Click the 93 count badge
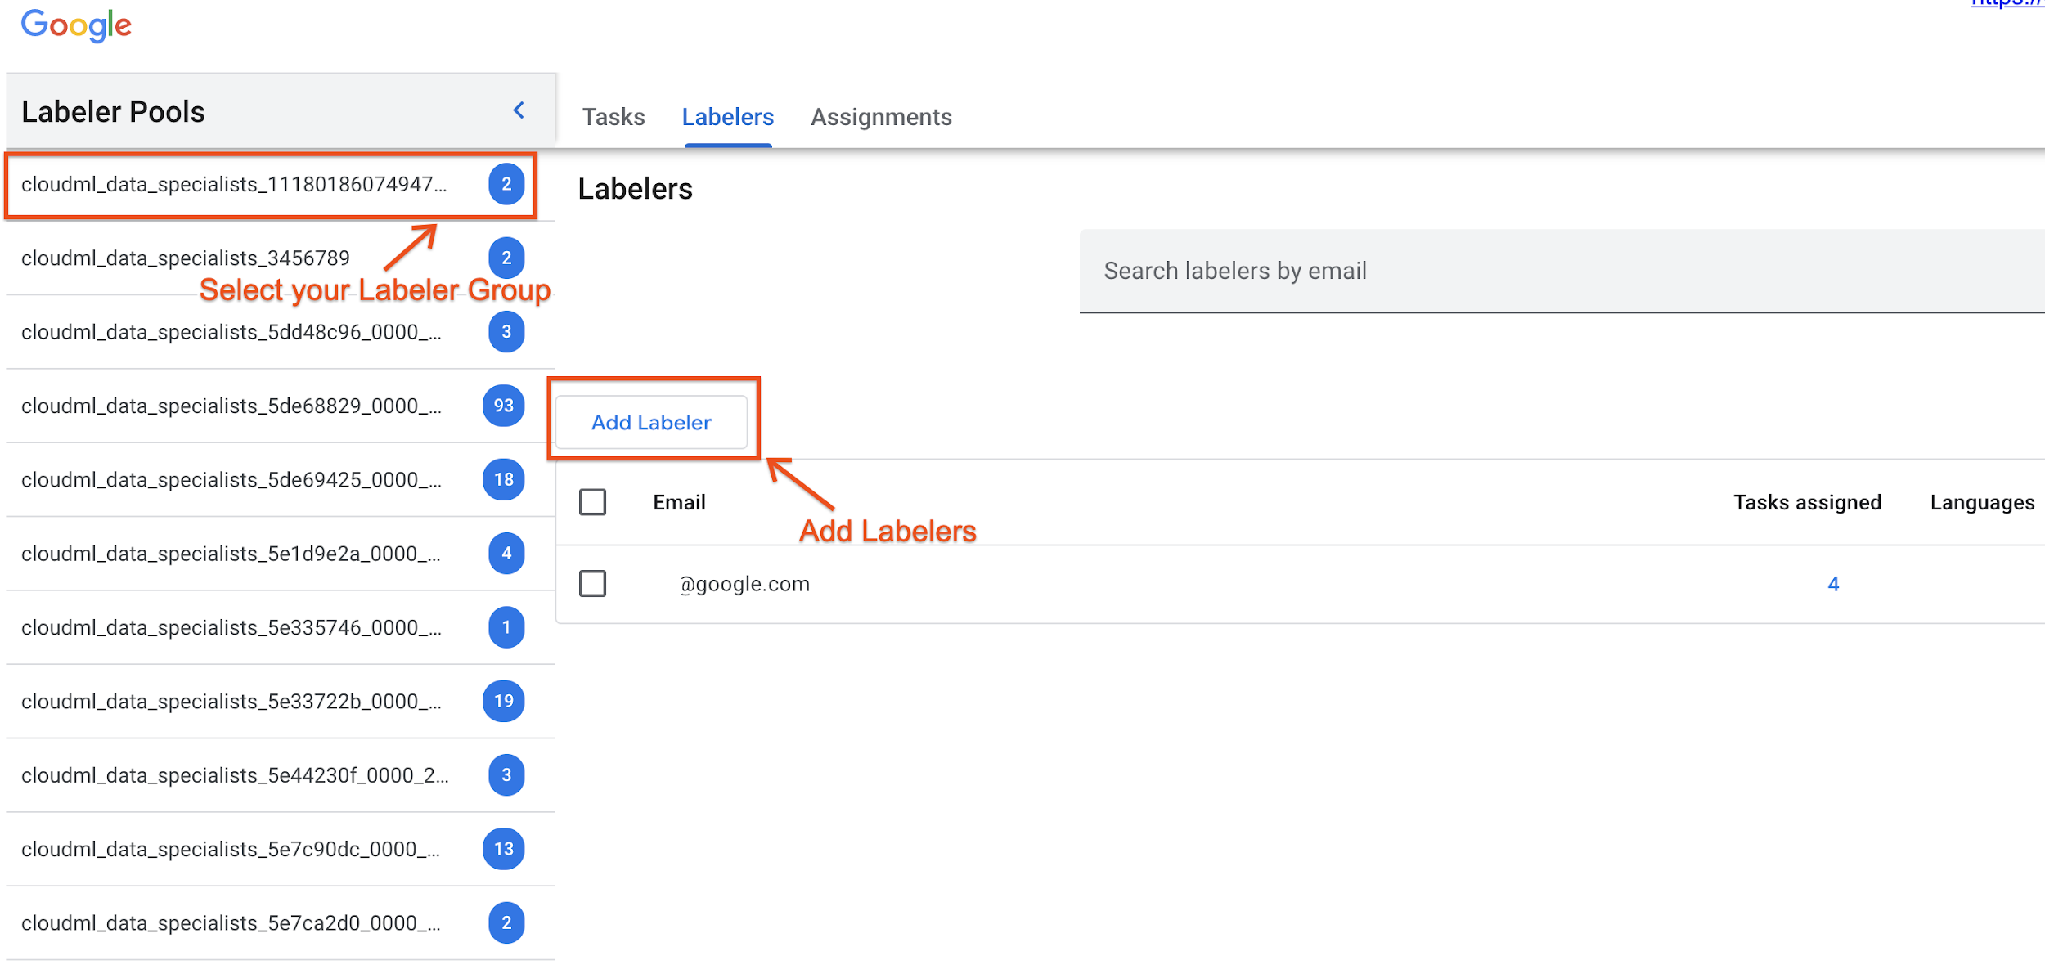This screenshot has height=965, width=2045. pos(504,406)
